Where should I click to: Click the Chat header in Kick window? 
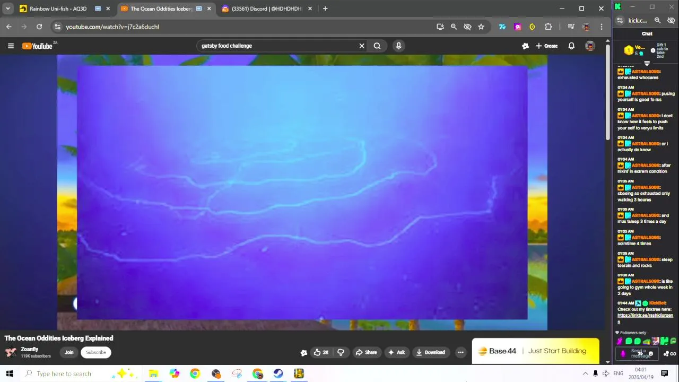click(x=647, y=34)
